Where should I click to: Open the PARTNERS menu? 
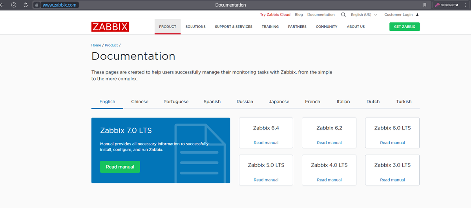point(297,27)
